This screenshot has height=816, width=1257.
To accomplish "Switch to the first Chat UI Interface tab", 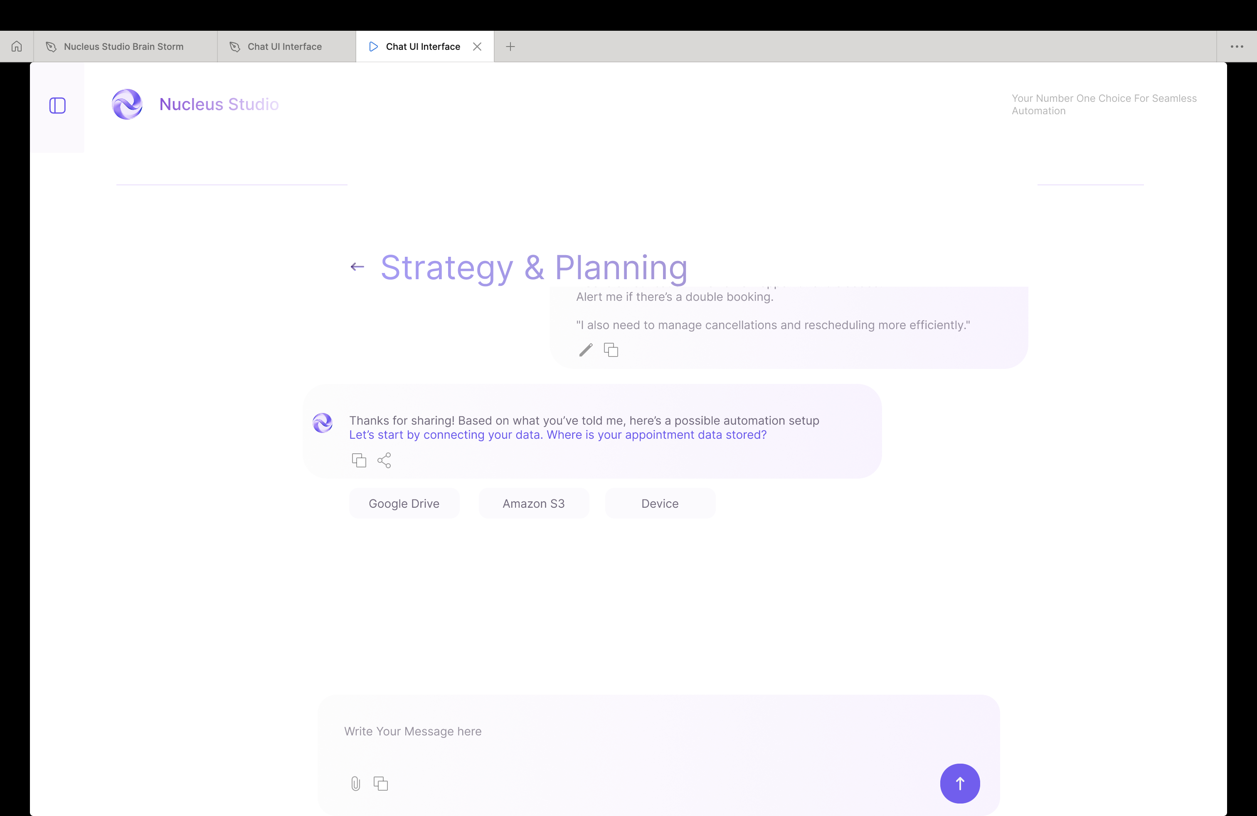I will pyautogui.click(x=284, y=47).
